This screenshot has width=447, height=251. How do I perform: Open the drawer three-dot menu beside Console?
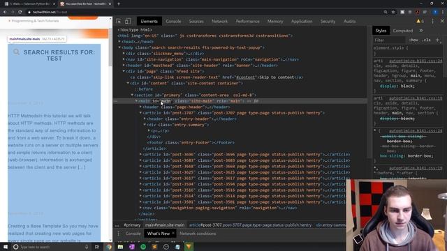click(x=118, y=234)
